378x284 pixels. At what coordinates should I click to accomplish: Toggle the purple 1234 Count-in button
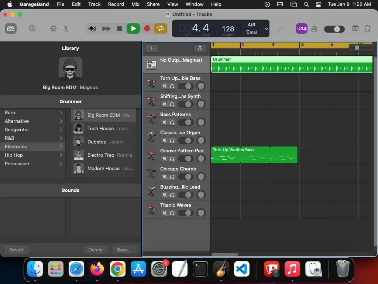point(301,28)
